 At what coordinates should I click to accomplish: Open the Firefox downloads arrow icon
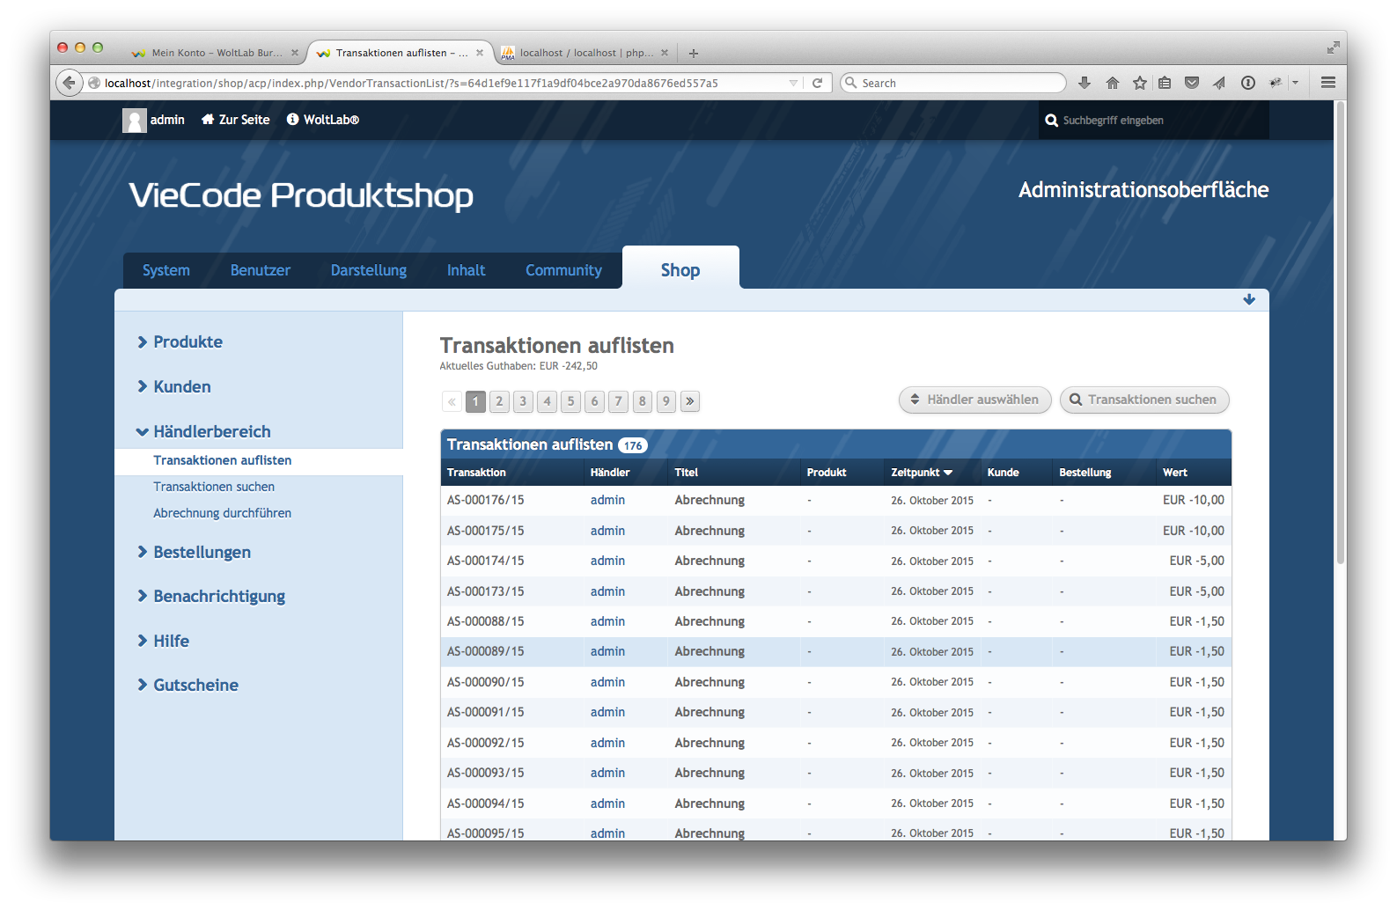pos(1085,83)
